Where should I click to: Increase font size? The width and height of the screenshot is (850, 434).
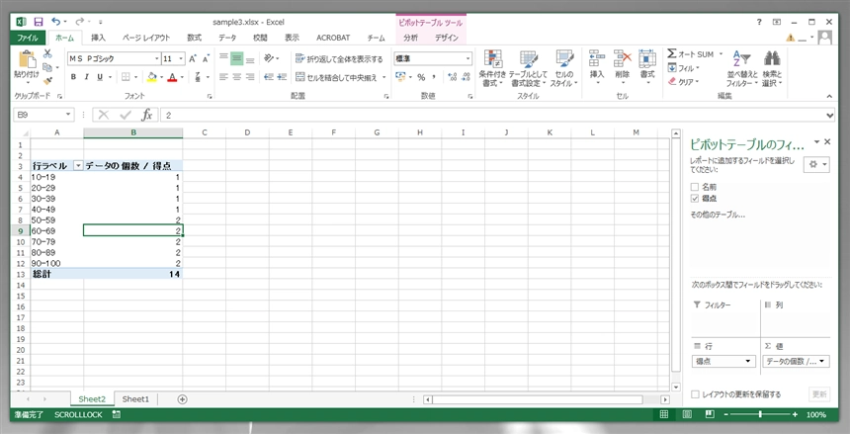pyautogui.click(x=193, y=58)
